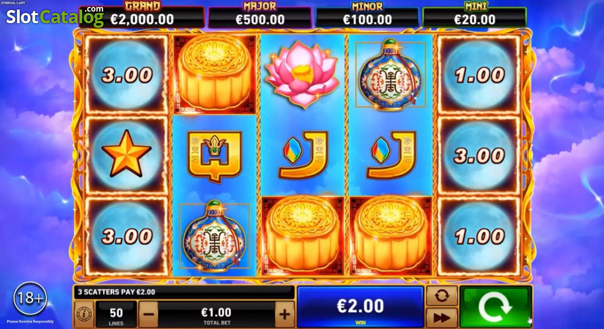
Task: Click the €2.00 win display
Action: coord(360,307)
